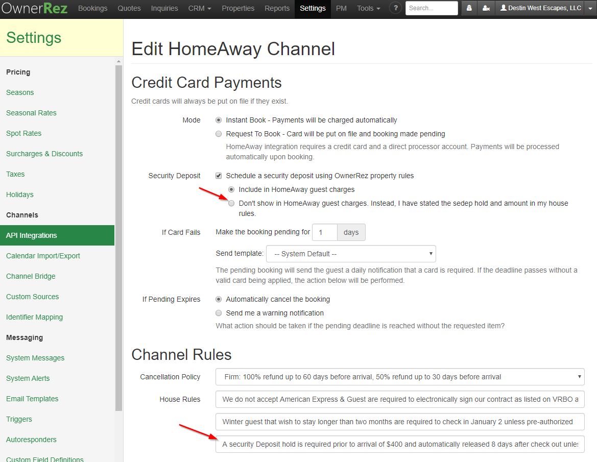Open Channel Bridge settings

click(31, 276)
